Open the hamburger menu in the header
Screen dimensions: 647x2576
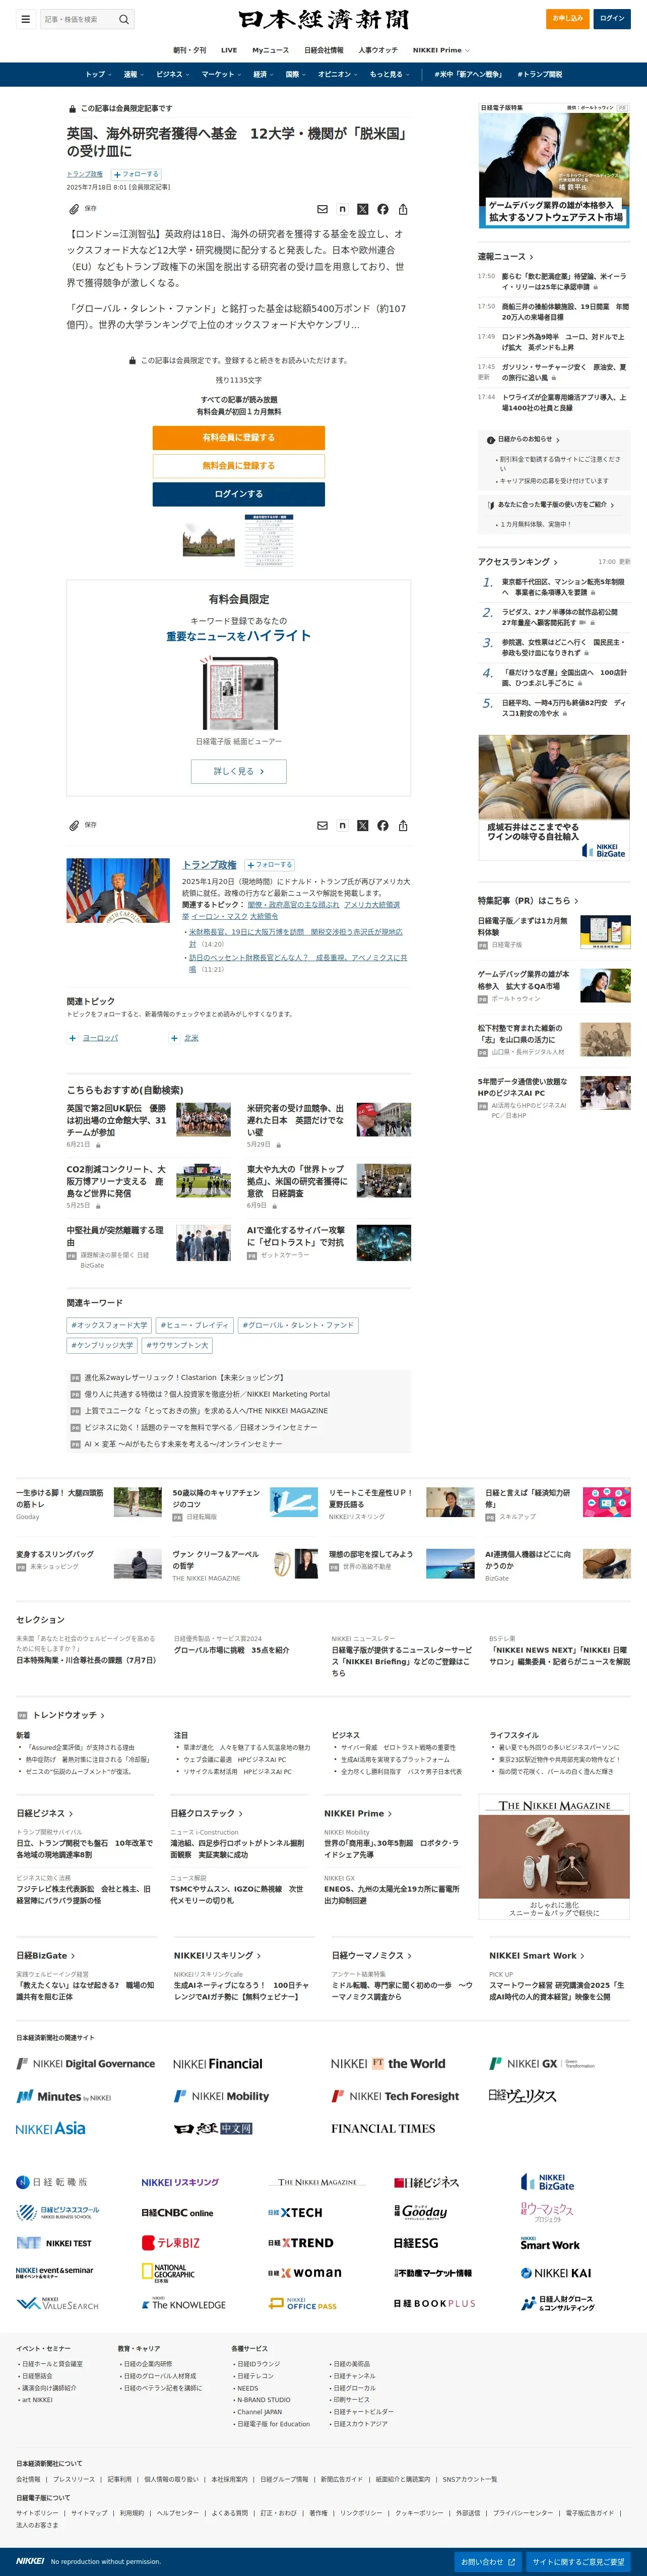(x=25, y=19)
